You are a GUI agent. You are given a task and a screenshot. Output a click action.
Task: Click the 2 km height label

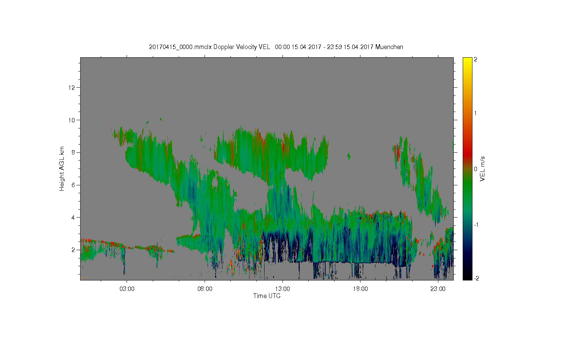(x=74, y=250)
